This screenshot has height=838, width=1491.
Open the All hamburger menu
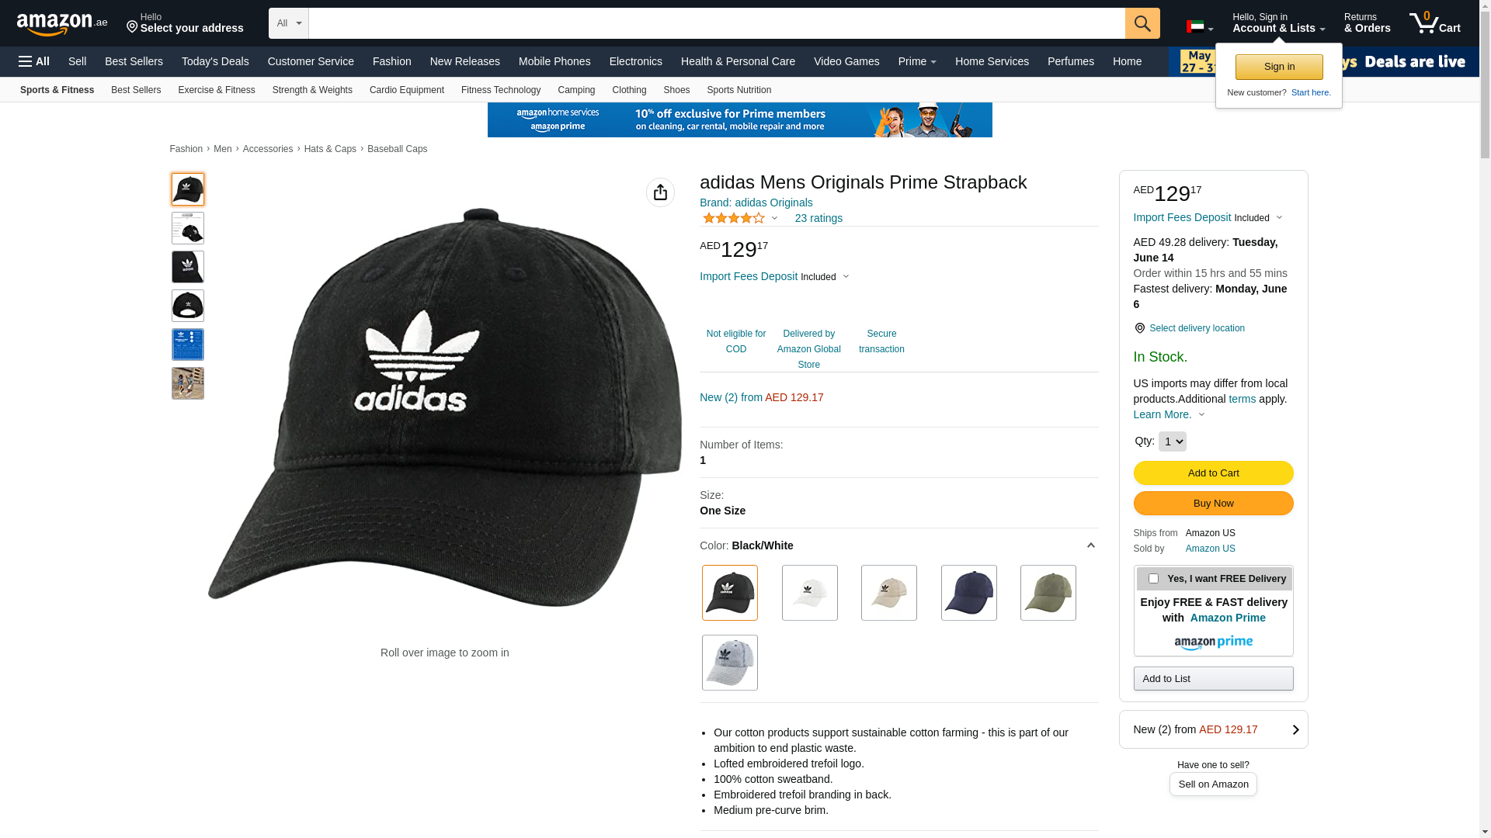(34, 61)
